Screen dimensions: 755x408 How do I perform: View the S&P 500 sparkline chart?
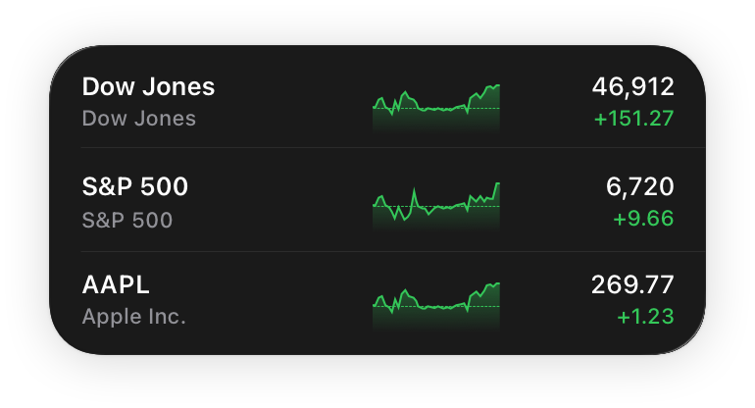tap(436, 205)
